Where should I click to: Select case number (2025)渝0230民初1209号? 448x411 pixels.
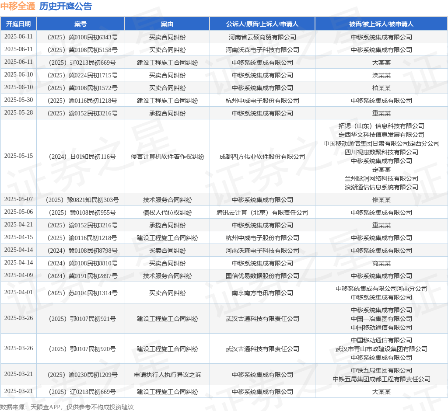click(x=82, y=375)
